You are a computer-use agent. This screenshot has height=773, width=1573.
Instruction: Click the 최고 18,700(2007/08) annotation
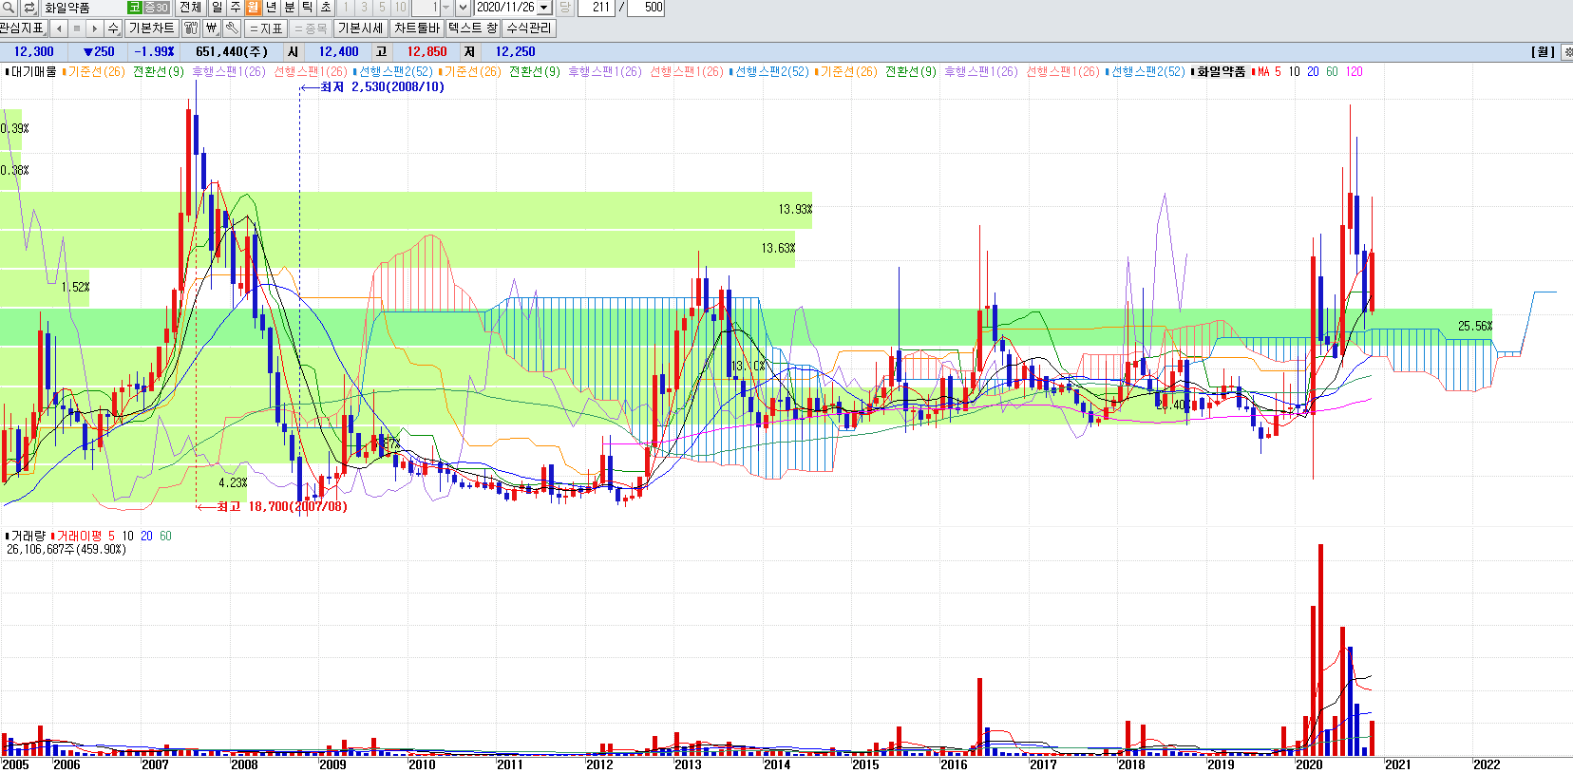coord(282,507)
